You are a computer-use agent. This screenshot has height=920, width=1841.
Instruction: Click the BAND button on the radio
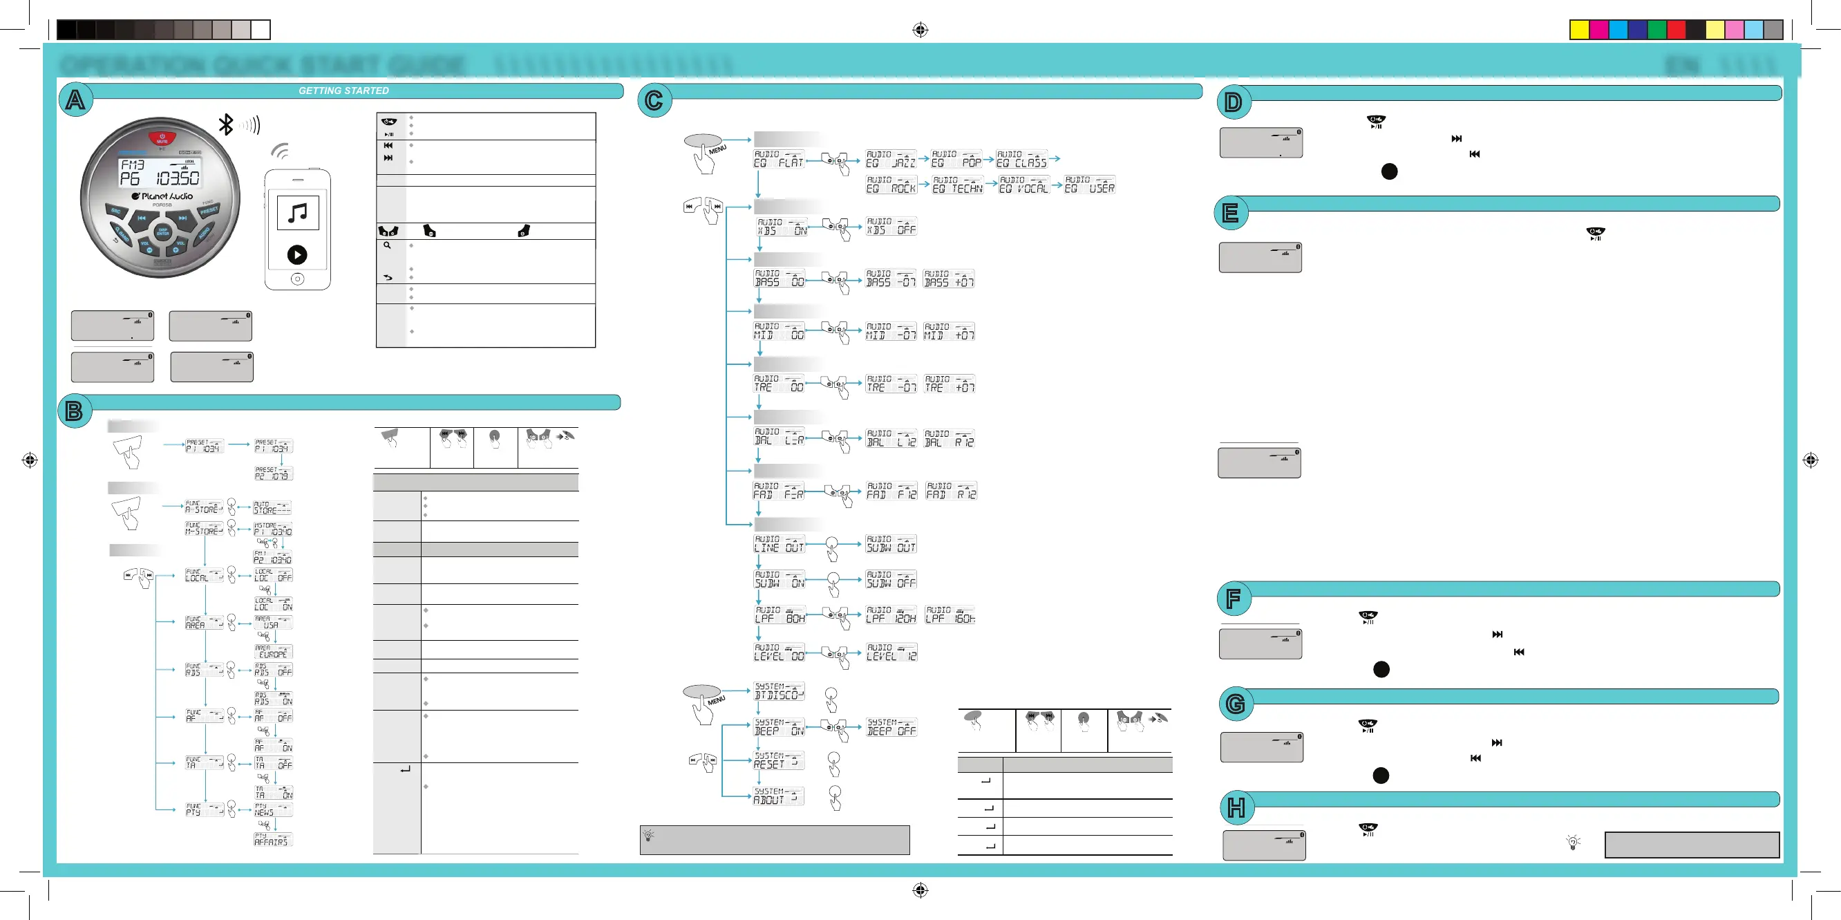tap(122, 234)
